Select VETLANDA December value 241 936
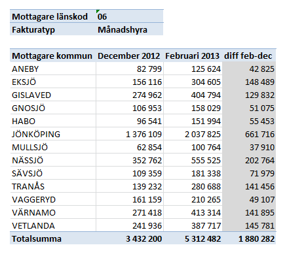 147,226
